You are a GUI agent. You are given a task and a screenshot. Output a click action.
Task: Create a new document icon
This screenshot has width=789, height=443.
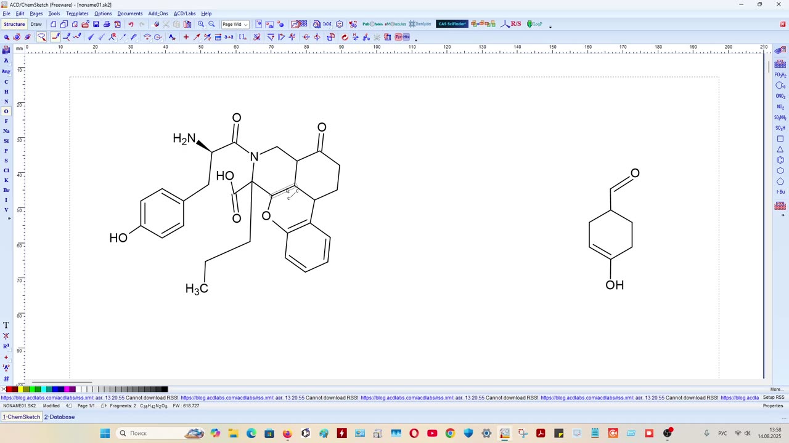tap(53, 24)
